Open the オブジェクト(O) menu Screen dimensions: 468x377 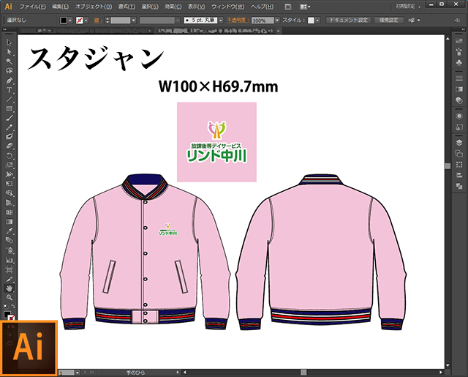point(94,7)
